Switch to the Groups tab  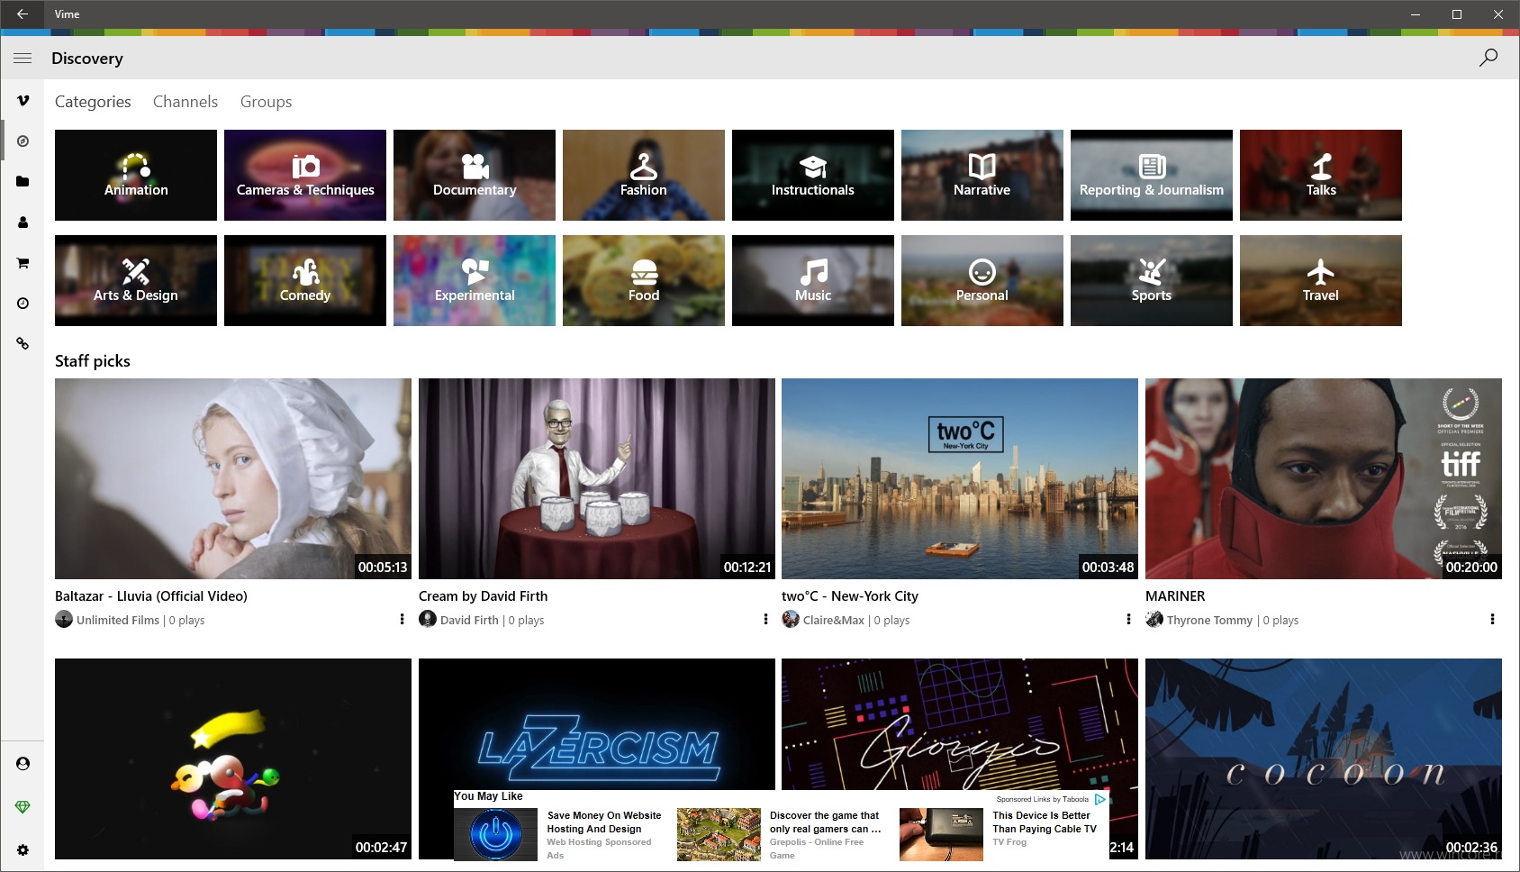point(266,102)
